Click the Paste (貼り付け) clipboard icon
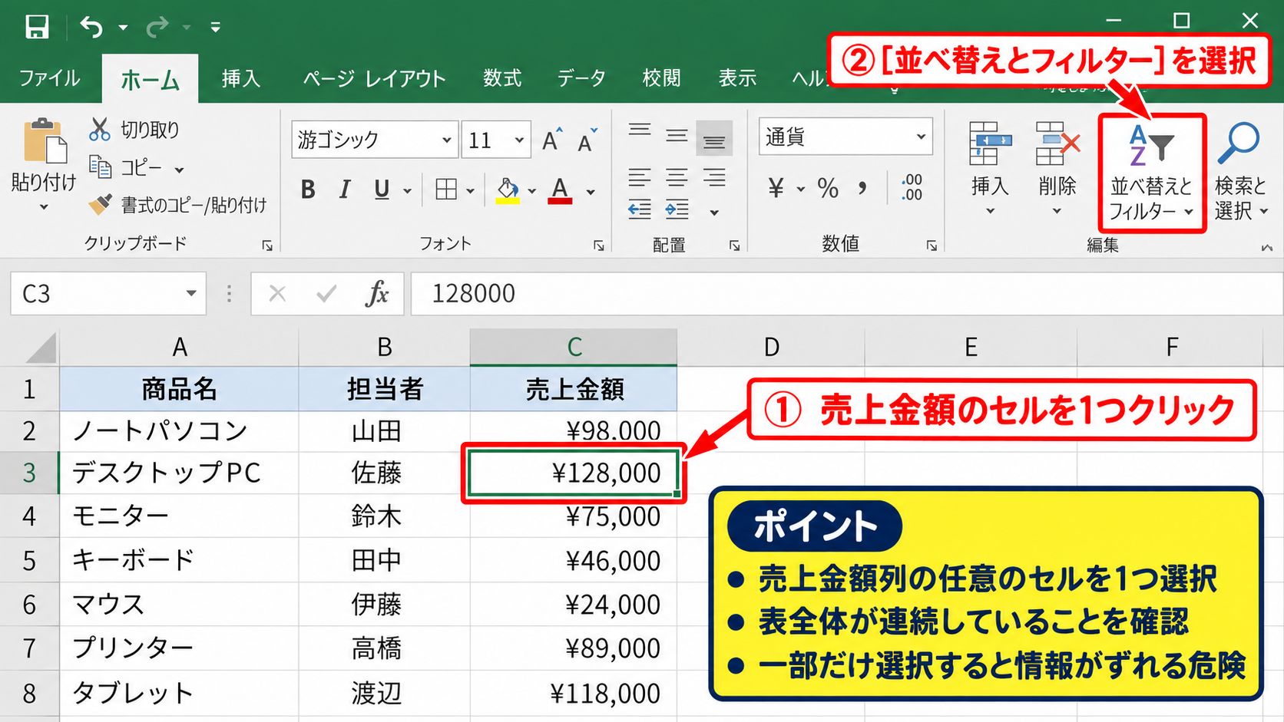 pyautogui.click(x=44, y=142)
